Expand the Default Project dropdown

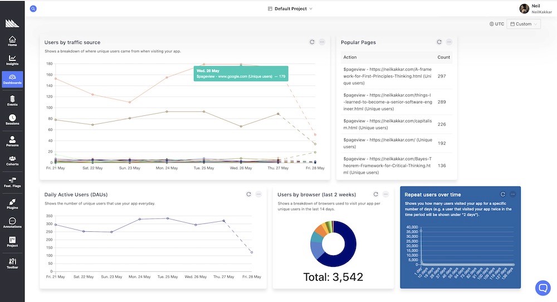click(x=290, y=8)
